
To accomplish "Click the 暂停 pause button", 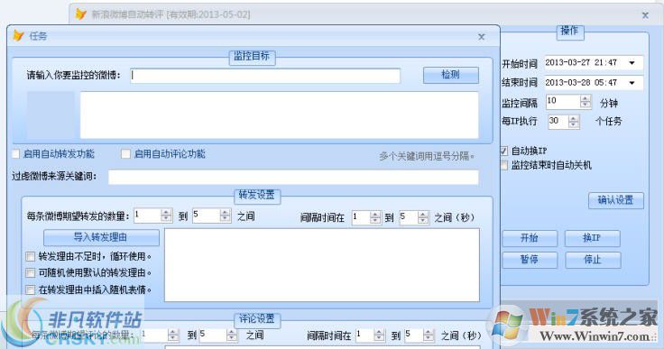I will 530,260.
